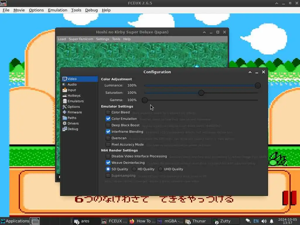Screen dimensions: 300x225
Task: Switch to Thunar file manager in taskbar
Action: click(197, 221)
